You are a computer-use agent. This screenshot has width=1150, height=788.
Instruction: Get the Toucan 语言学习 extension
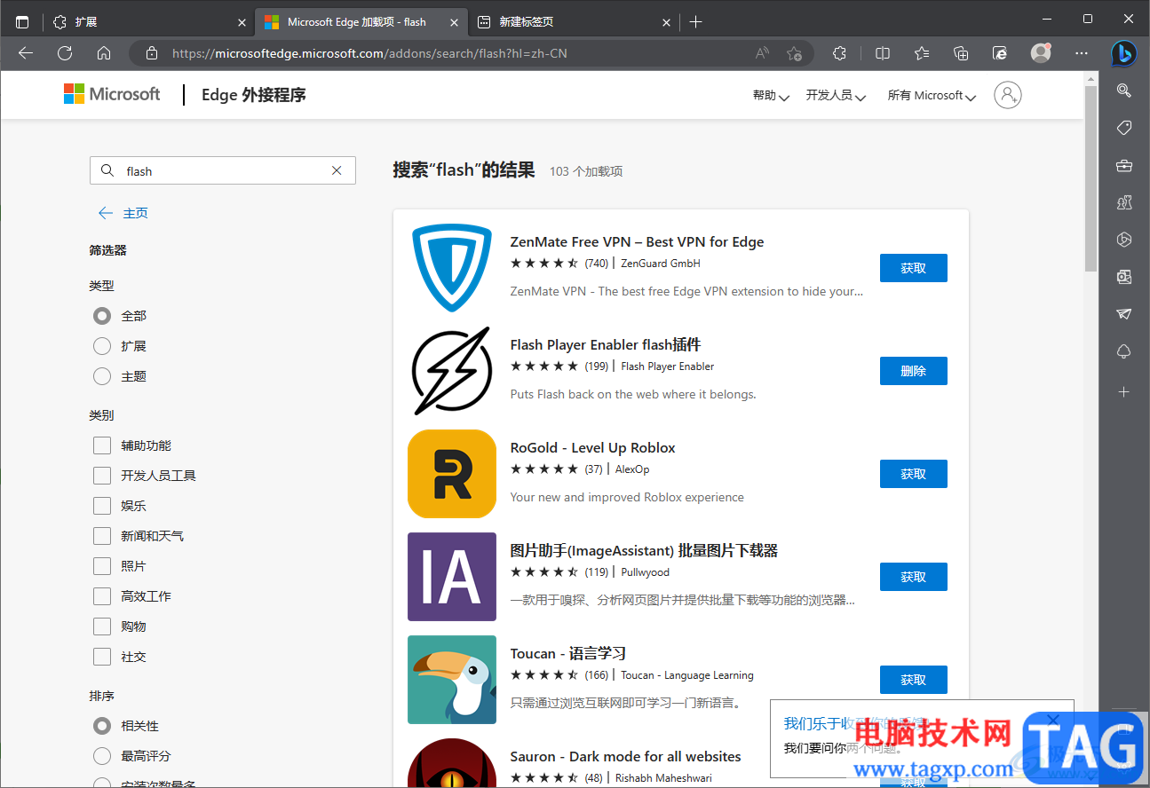(913, 680)
